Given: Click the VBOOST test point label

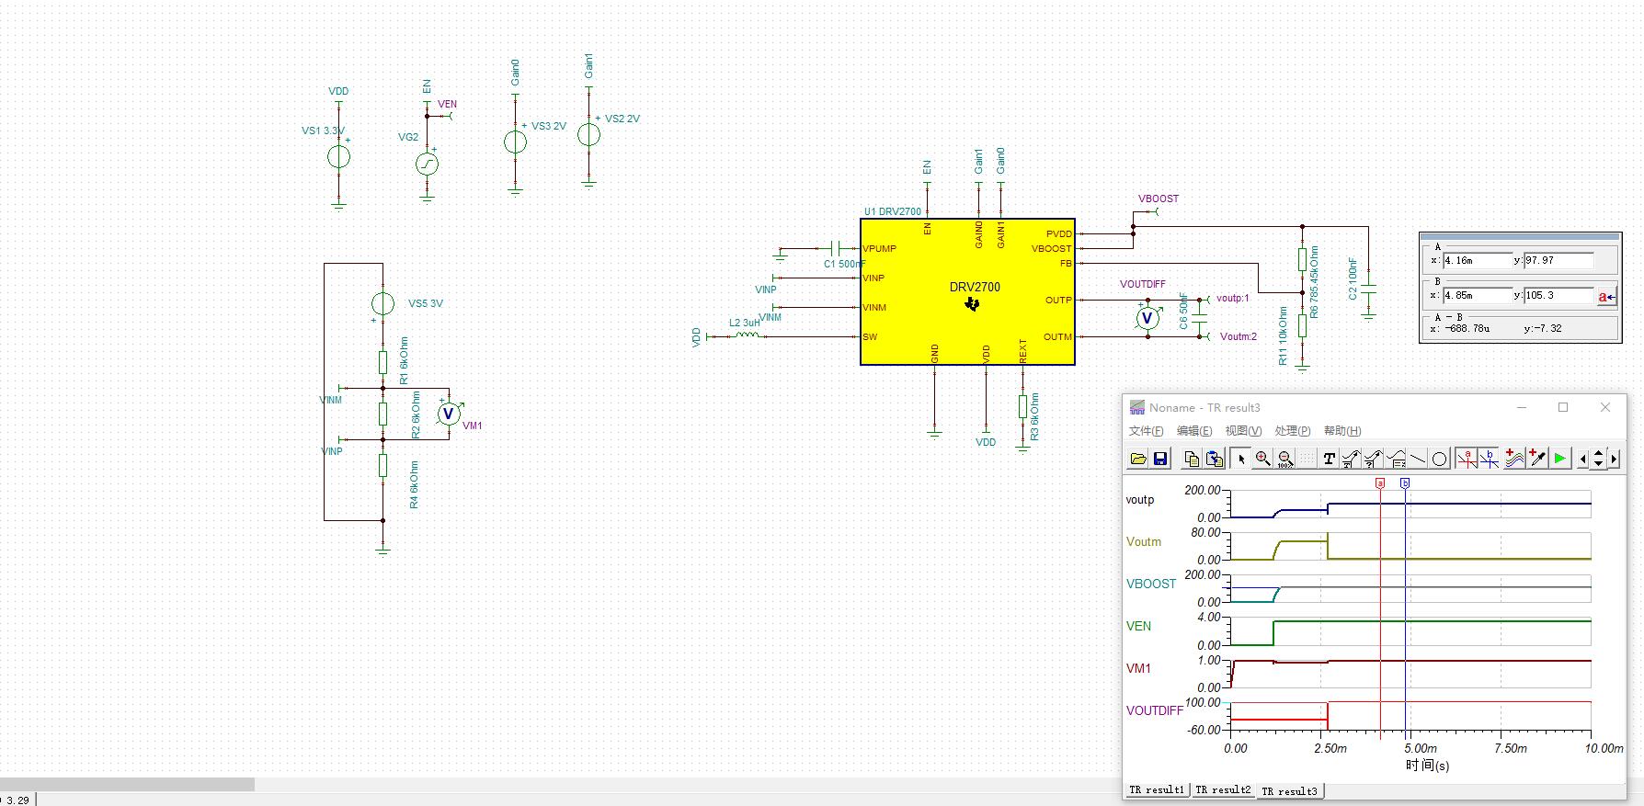Looking at the screenshot, I should pyautogui.click(x=1158, y=199).
